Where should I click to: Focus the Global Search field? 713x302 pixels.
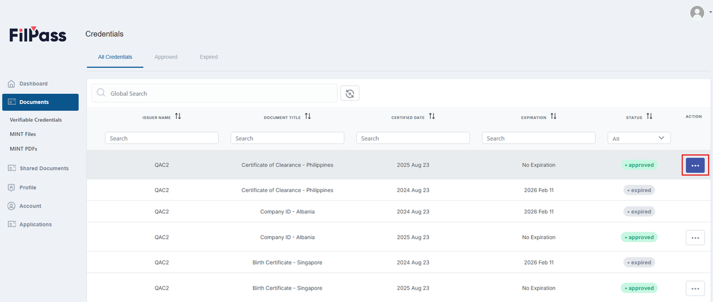214,93
